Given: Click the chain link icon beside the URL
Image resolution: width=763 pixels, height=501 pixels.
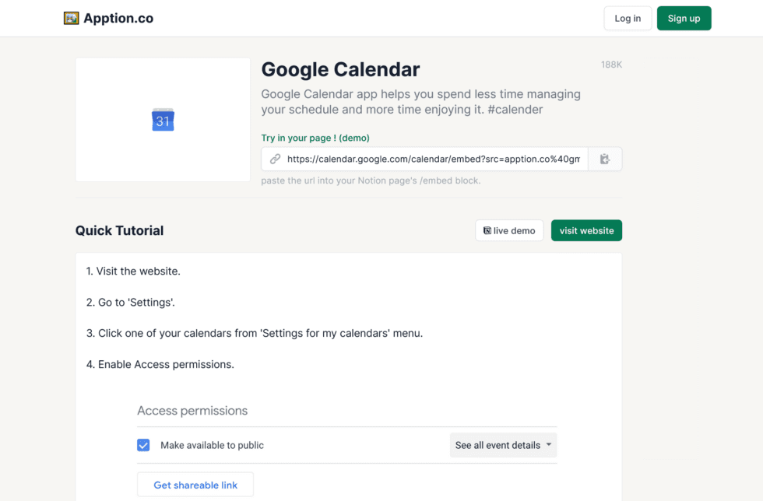Looking at the screenshot, I should click(x=275, y=159).
